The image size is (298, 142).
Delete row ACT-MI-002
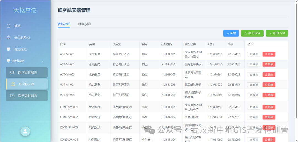(x=269, y=64)
